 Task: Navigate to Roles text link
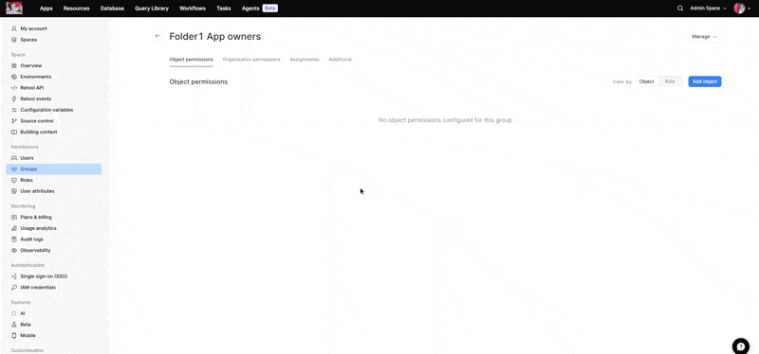click(27, 180)
